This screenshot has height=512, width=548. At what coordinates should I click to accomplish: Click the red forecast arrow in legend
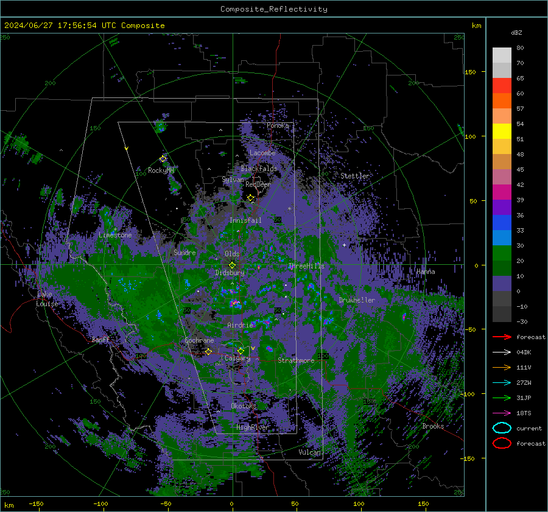(x=502, y=337)
